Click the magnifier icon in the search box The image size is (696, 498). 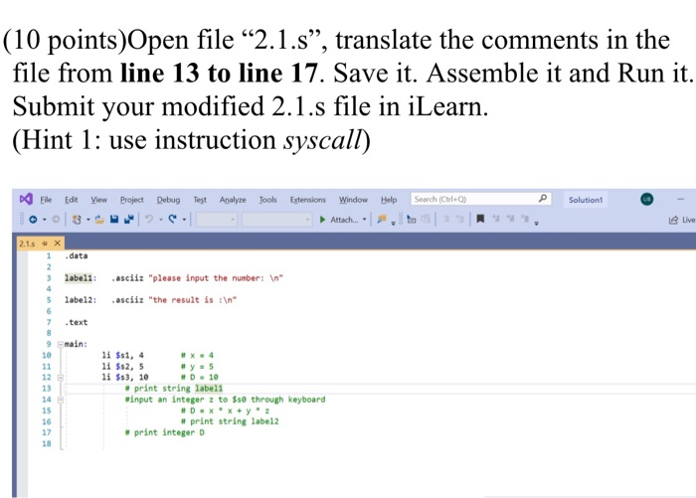click(x=543, y=199)
